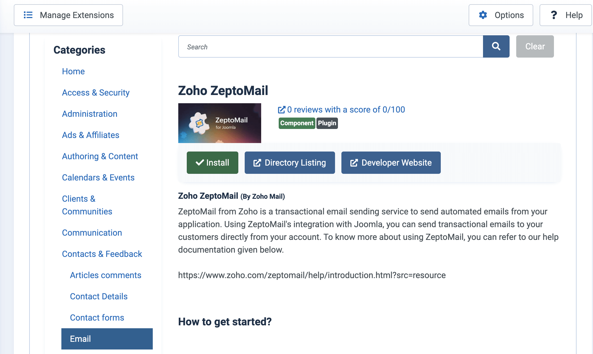Select the Email category item
The height and width of the screenshot is (354, 593).
(107, 339)
